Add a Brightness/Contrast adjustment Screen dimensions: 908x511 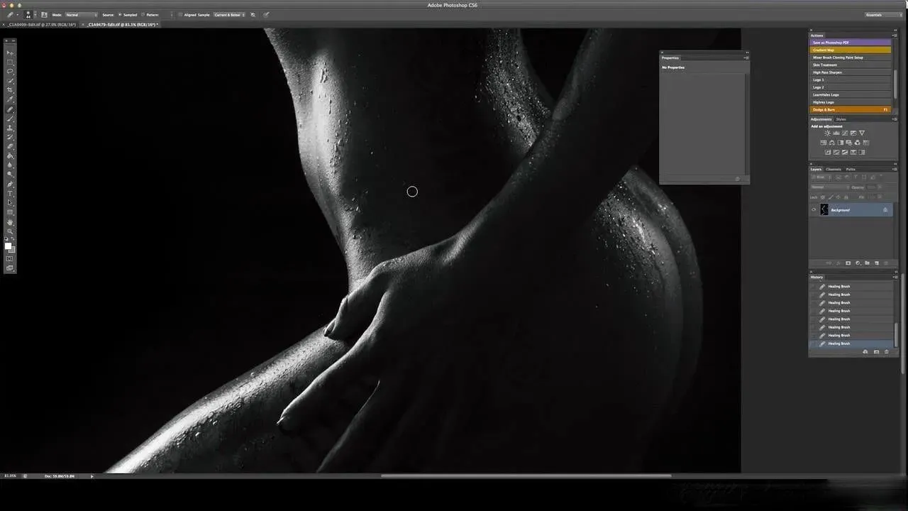(x=827, y=133)
